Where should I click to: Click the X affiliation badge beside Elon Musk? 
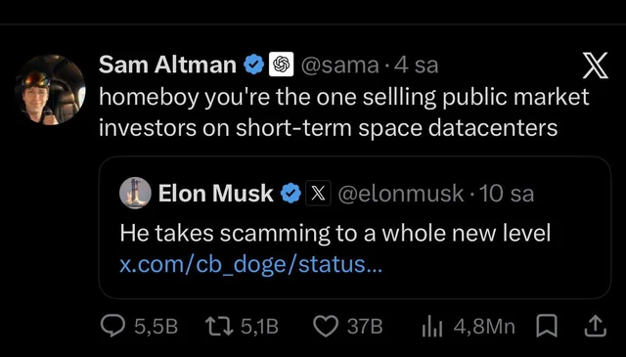(x=318, y=194)
